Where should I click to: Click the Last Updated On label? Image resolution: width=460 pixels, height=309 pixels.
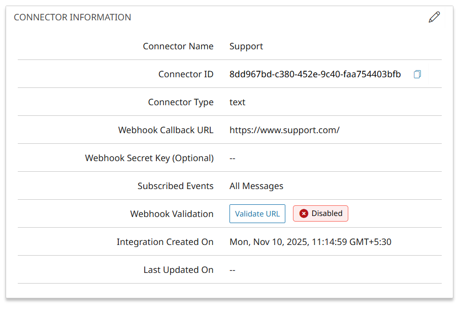pos(178,270)
